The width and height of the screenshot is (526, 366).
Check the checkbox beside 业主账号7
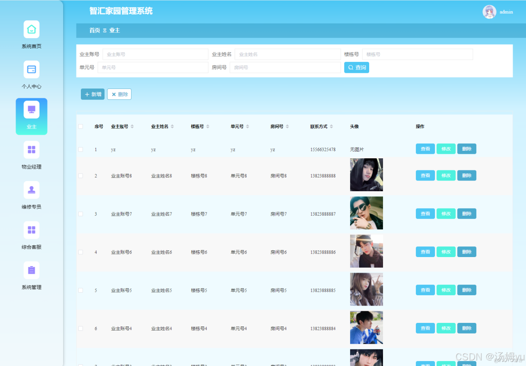tap(80, 213)
